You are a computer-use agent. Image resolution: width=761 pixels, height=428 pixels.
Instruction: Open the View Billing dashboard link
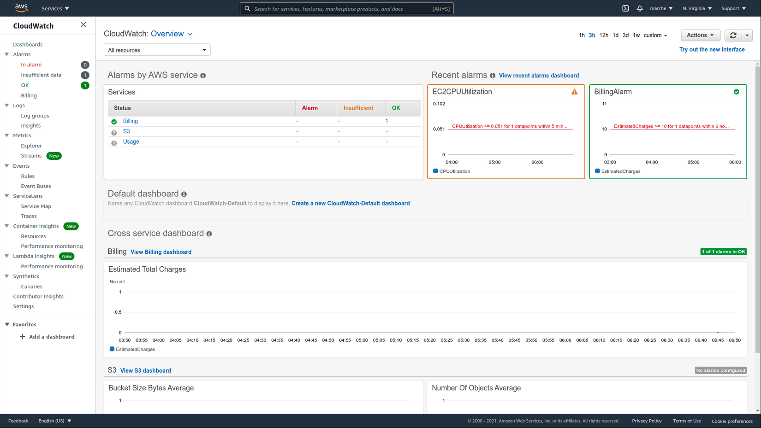(x=161, y=252)
